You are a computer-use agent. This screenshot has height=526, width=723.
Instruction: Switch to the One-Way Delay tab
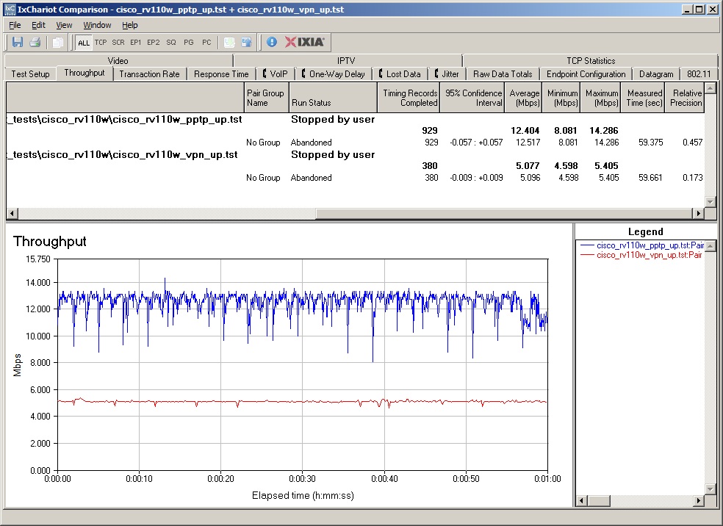(x=333, y=73)
